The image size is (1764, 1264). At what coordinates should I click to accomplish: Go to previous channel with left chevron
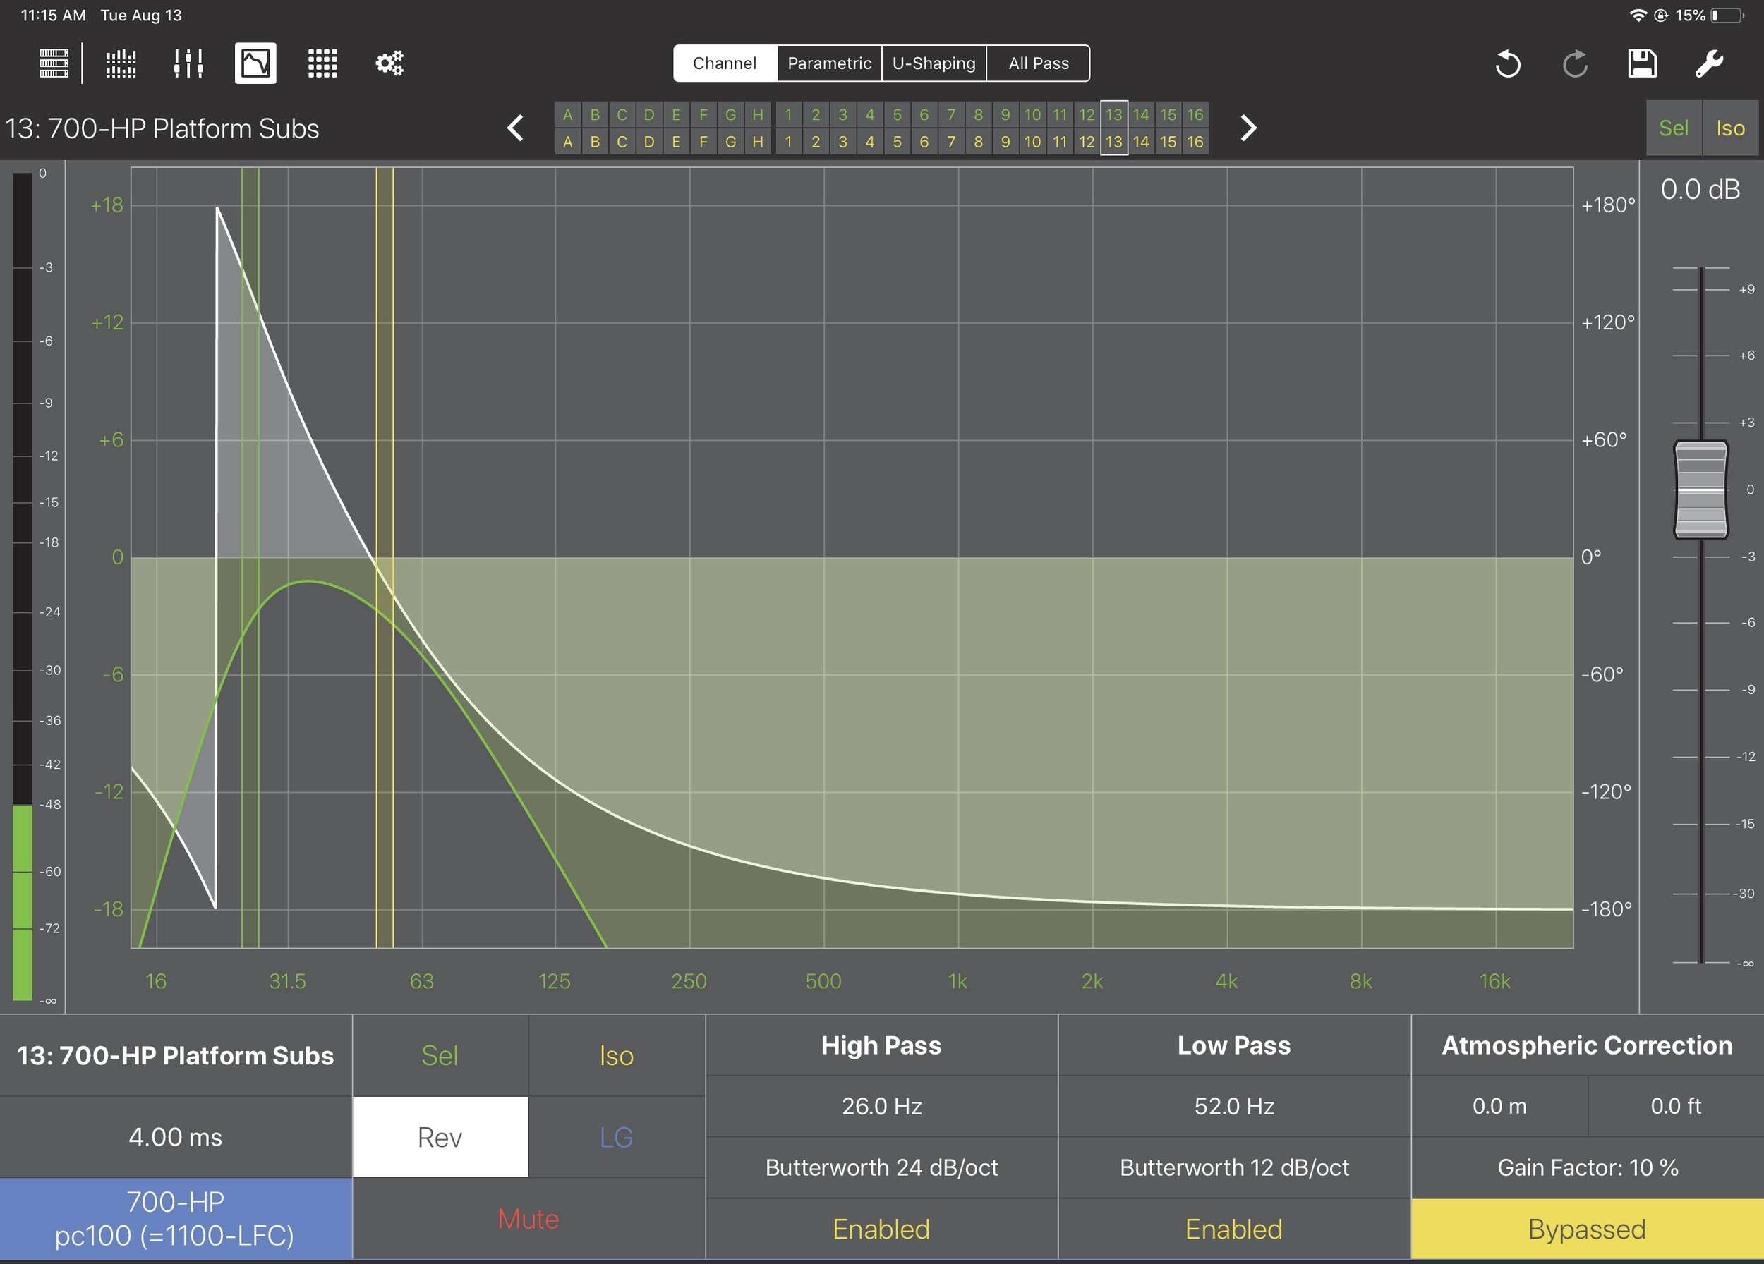click(515, 128)
